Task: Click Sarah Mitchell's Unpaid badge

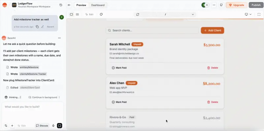Action: (137, 44)
